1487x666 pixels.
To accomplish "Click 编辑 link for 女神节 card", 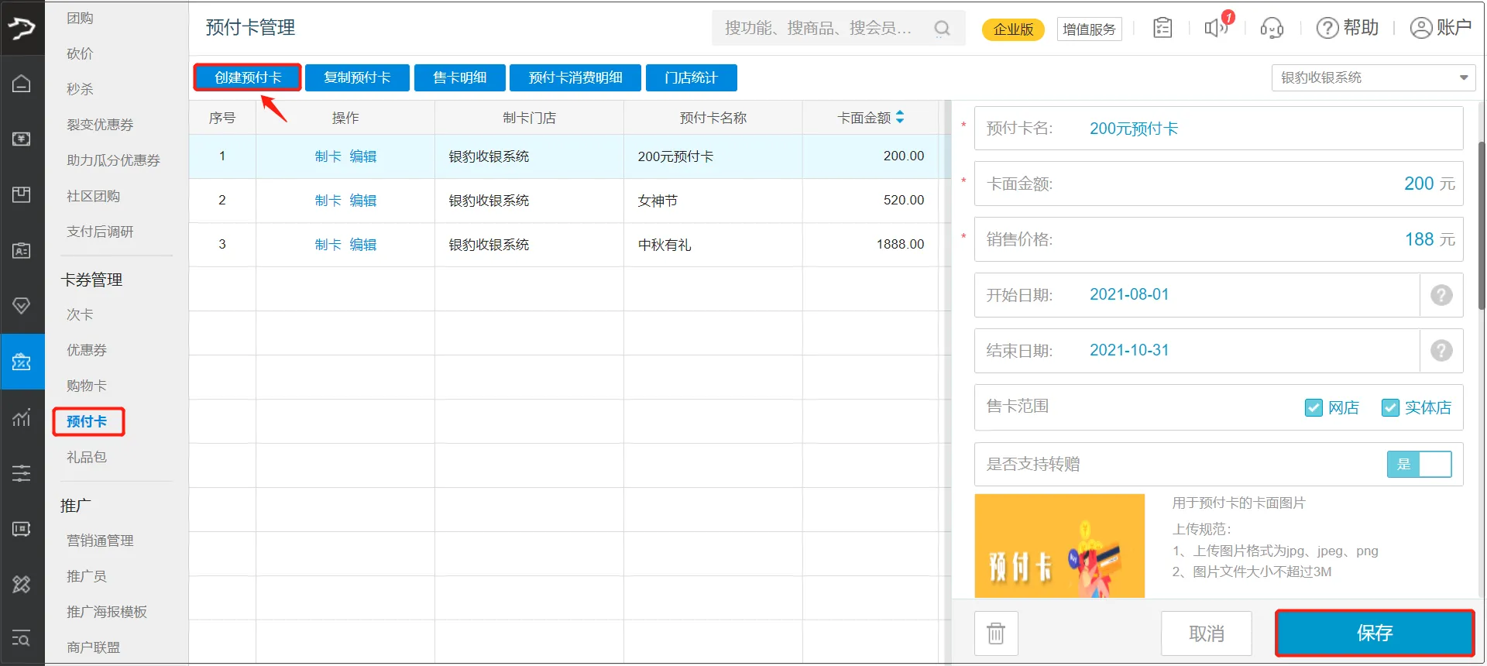I will pyautogui.click(x=362, y=201).
